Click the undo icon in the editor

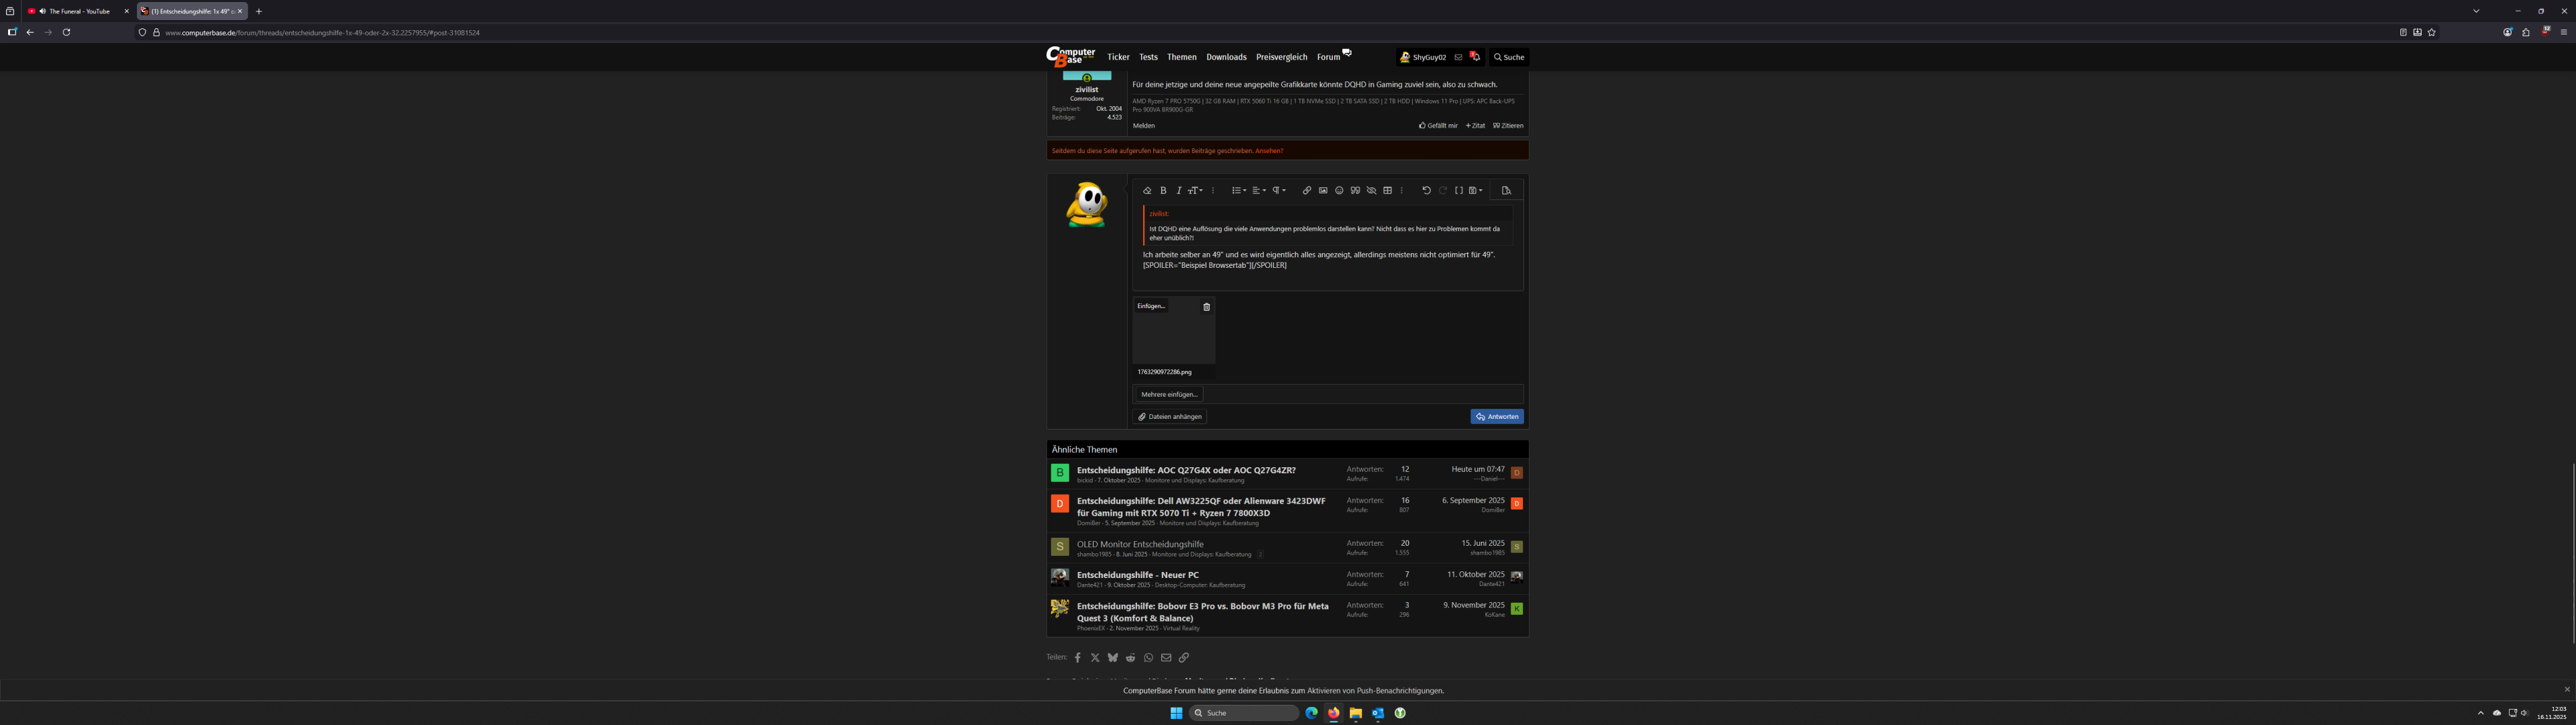pyautogui.click(x=1427, y=190)
